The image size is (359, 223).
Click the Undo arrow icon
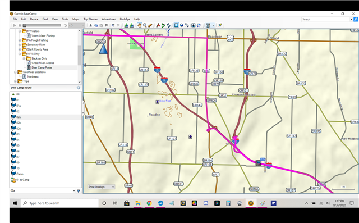tap(113, 25)
